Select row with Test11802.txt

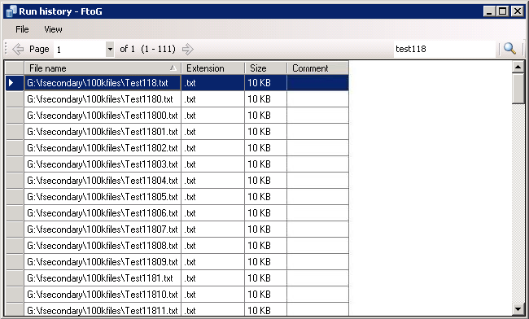point(177,148)
